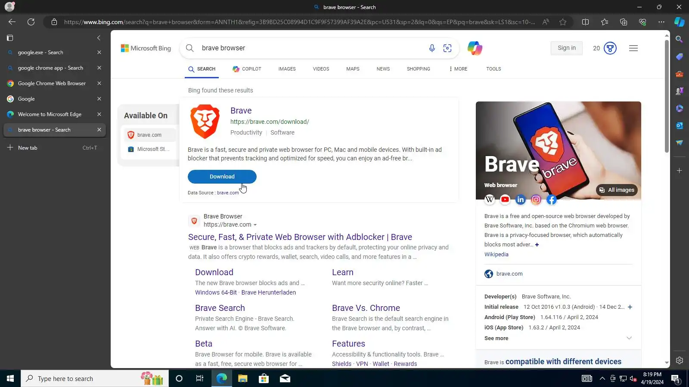Open Collections panel
This screenshot has width=689, height=387.
point(624,22)
